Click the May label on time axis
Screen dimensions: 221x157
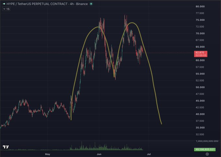(47, 154)
